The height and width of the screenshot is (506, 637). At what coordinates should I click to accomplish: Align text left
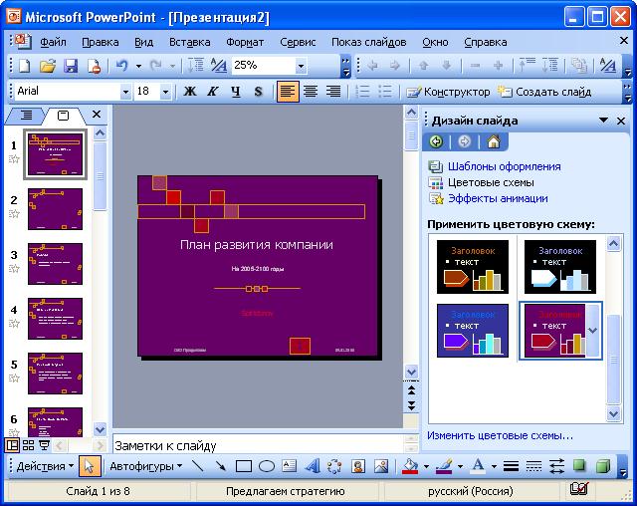(288, 92)
